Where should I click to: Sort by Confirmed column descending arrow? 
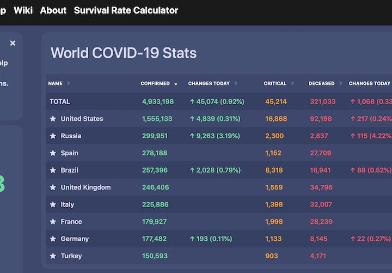pyautogui.click(x=176, y=84)
